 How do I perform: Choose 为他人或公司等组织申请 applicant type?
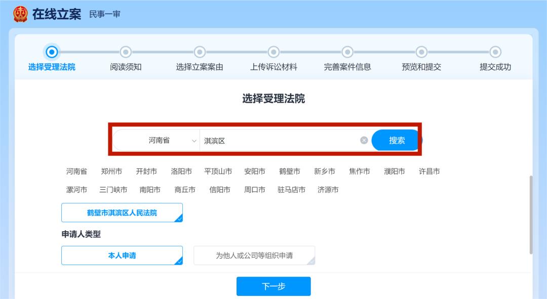254,255
